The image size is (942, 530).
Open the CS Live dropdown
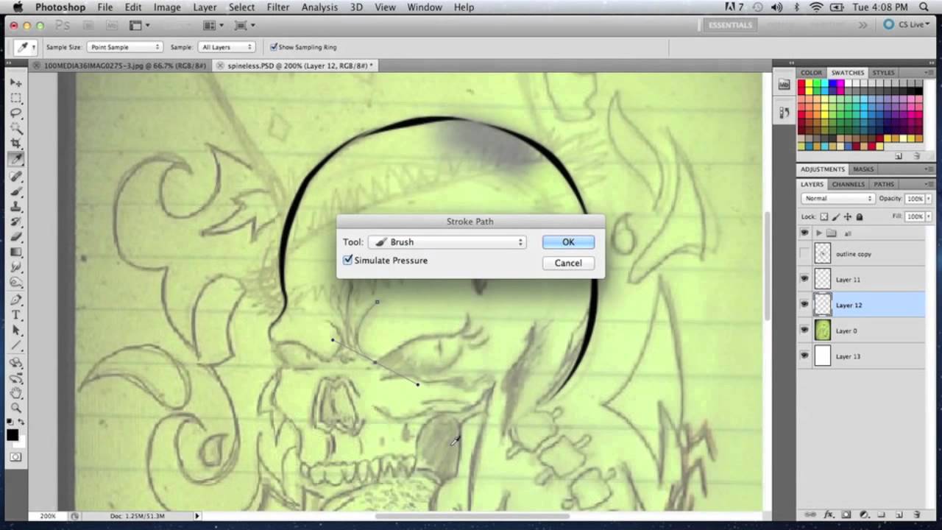click(907, 24)
